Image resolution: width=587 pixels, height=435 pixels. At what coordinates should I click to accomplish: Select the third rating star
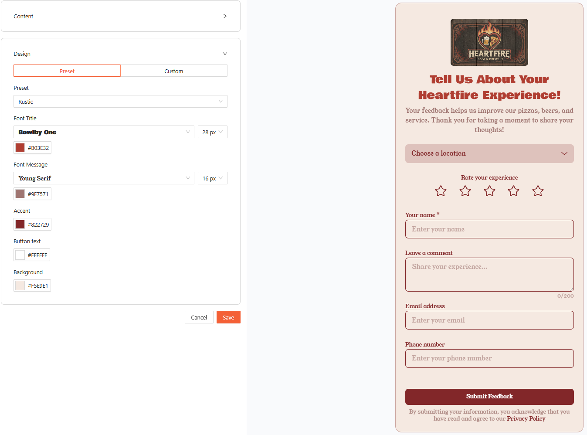(489, 191)
